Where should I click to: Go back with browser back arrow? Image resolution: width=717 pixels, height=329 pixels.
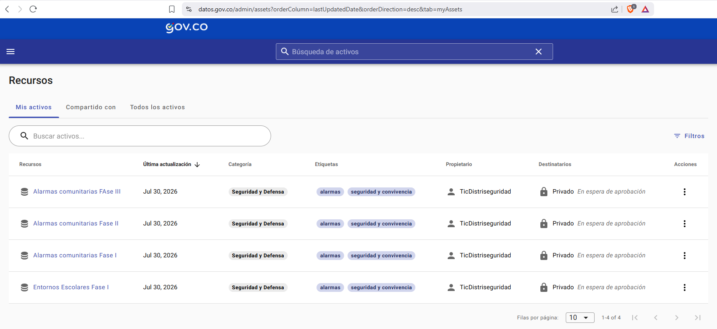coord(7,9)
